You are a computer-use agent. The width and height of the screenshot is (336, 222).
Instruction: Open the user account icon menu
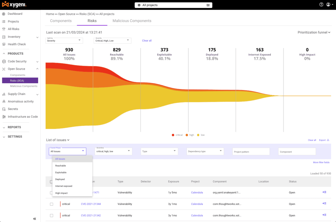[x=328, y=5]
